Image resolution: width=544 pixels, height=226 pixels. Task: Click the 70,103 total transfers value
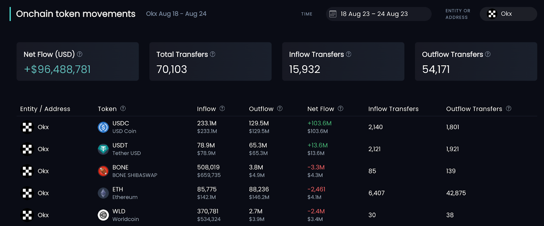click(172, 69)
